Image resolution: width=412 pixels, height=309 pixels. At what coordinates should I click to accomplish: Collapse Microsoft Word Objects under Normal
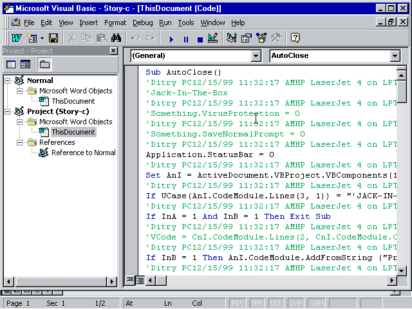[x=19, y=91]
